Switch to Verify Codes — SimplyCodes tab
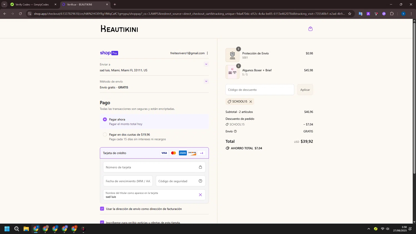416x234 pixels. pos(32,4)
